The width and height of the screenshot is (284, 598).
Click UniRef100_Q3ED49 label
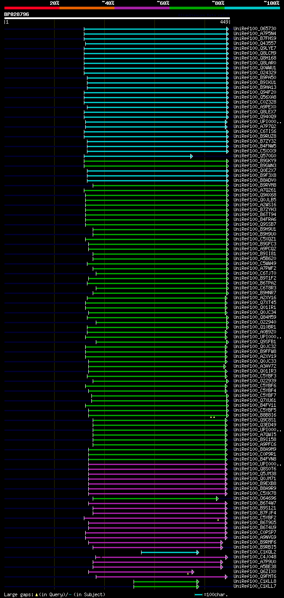pos(255,425)
